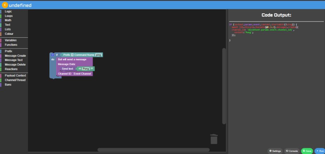Click the gear icon on the if block
Viewport: 325px width, 154px height.
[53, 55]
